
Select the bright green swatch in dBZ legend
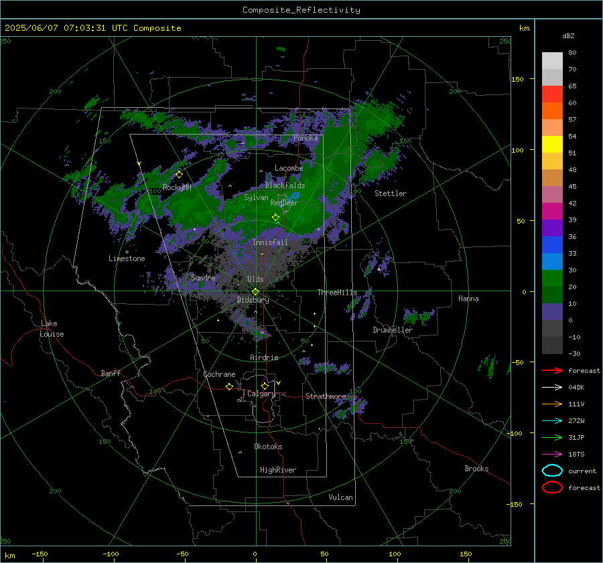(x=552, y=278)
